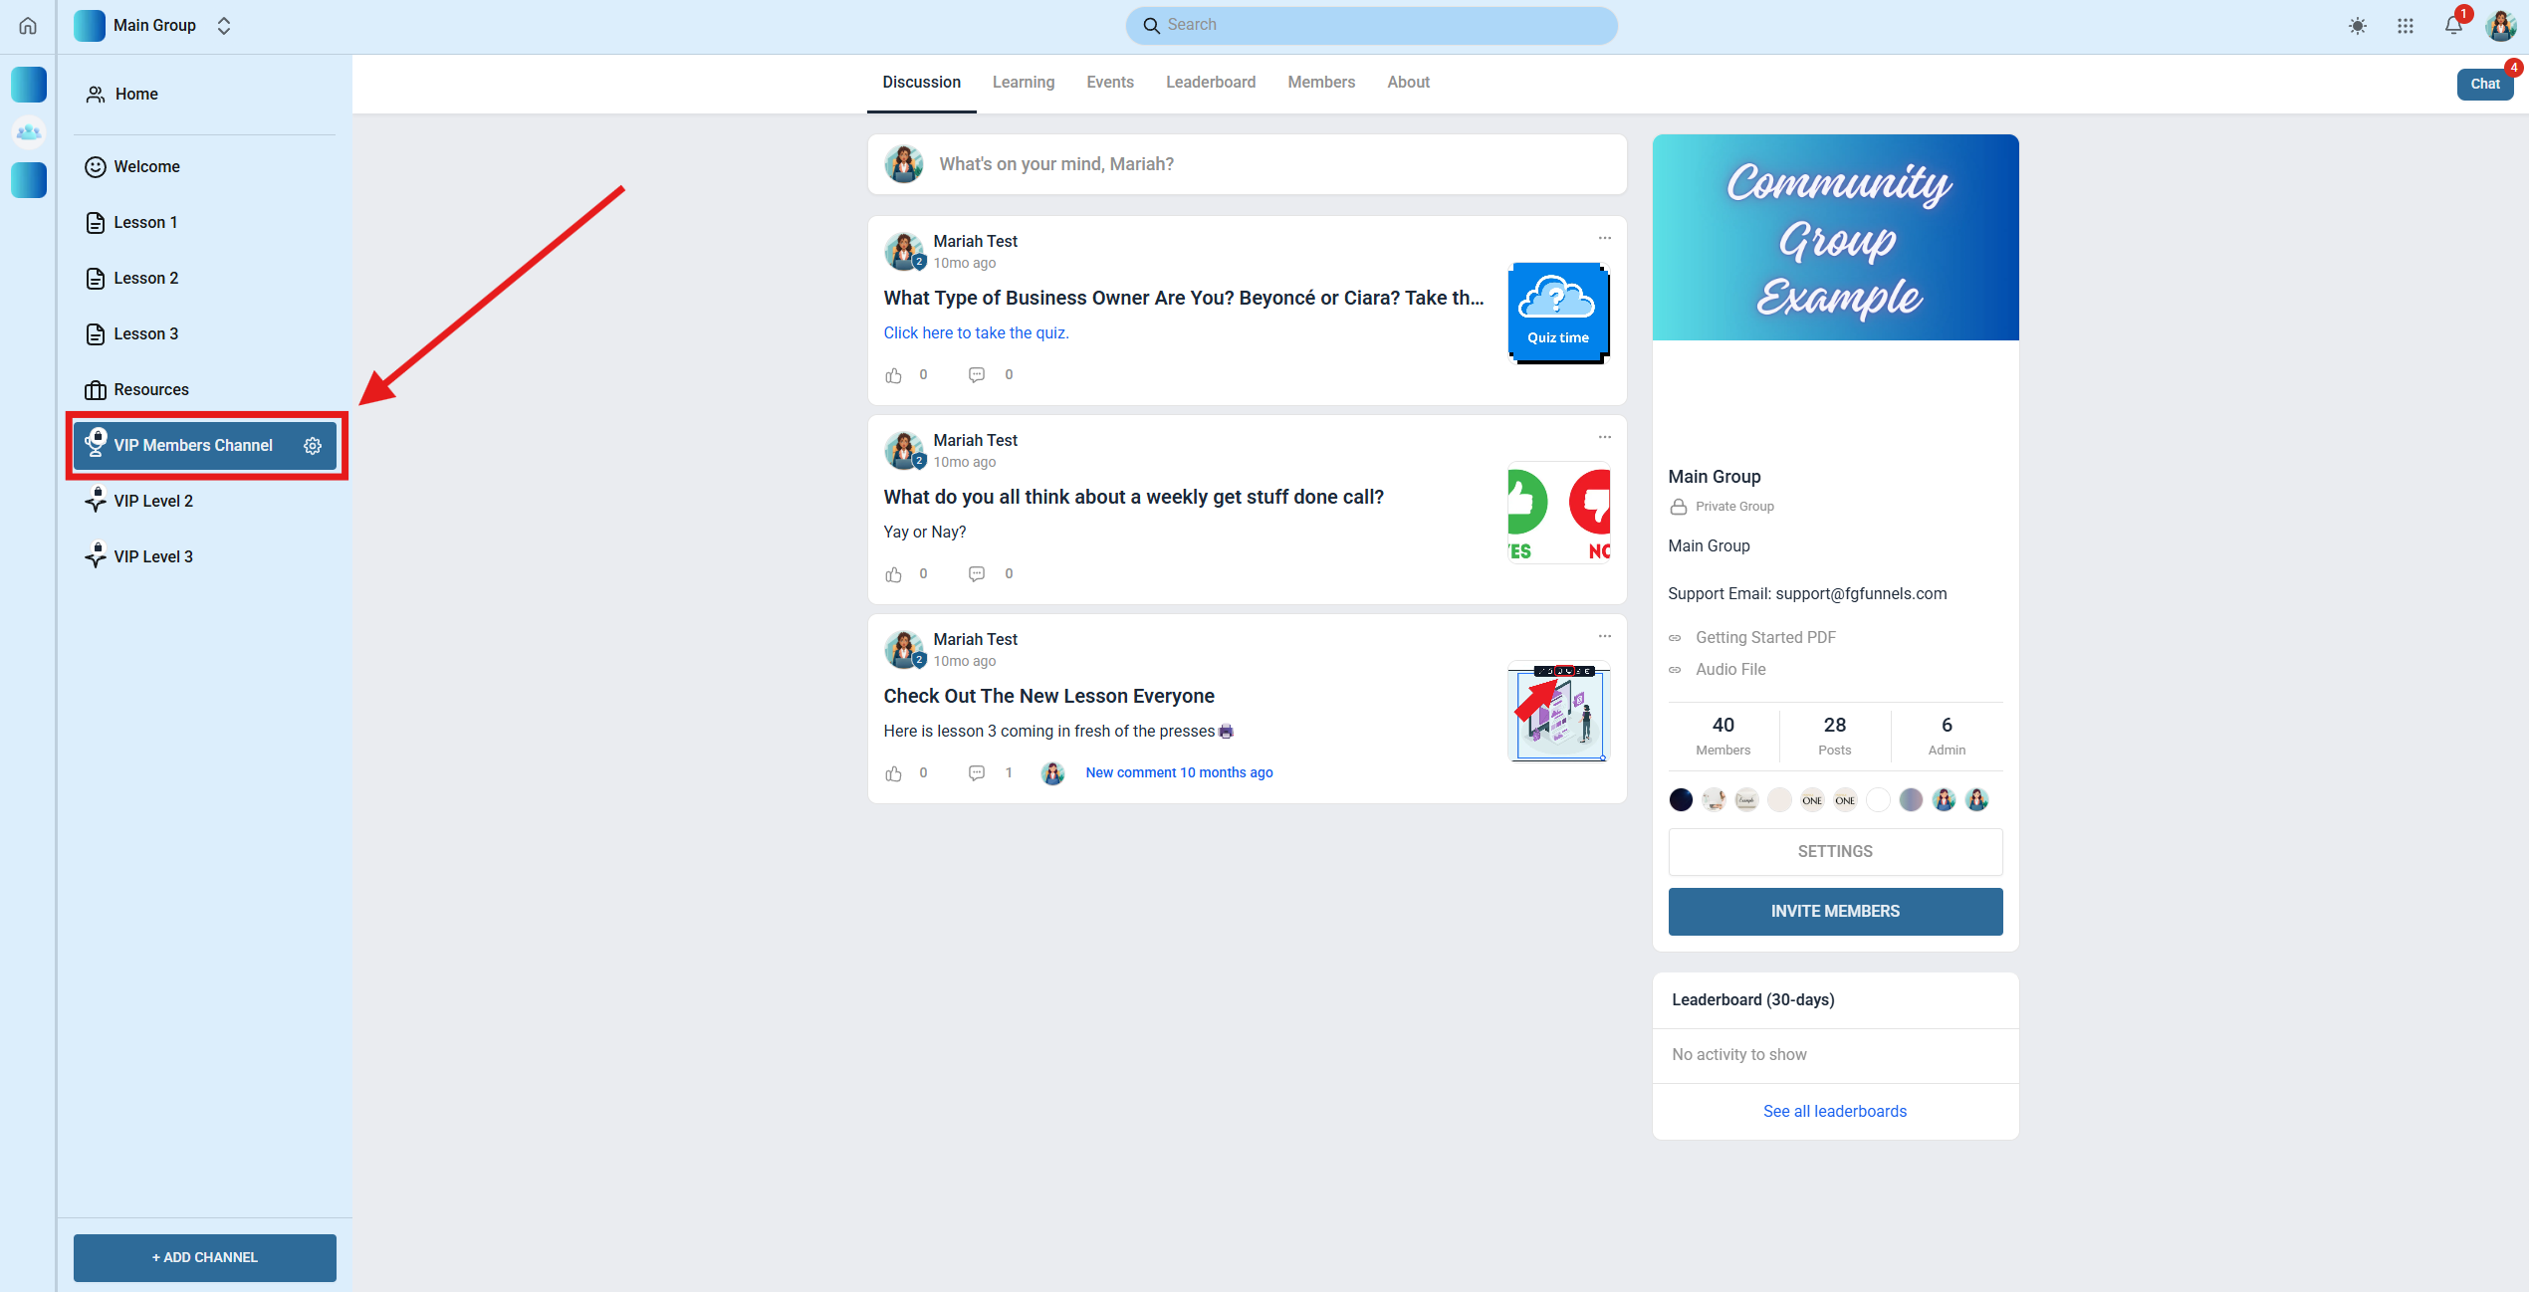
Task: Like the weekly call post thumbs-up
Action: coord(893,574)
